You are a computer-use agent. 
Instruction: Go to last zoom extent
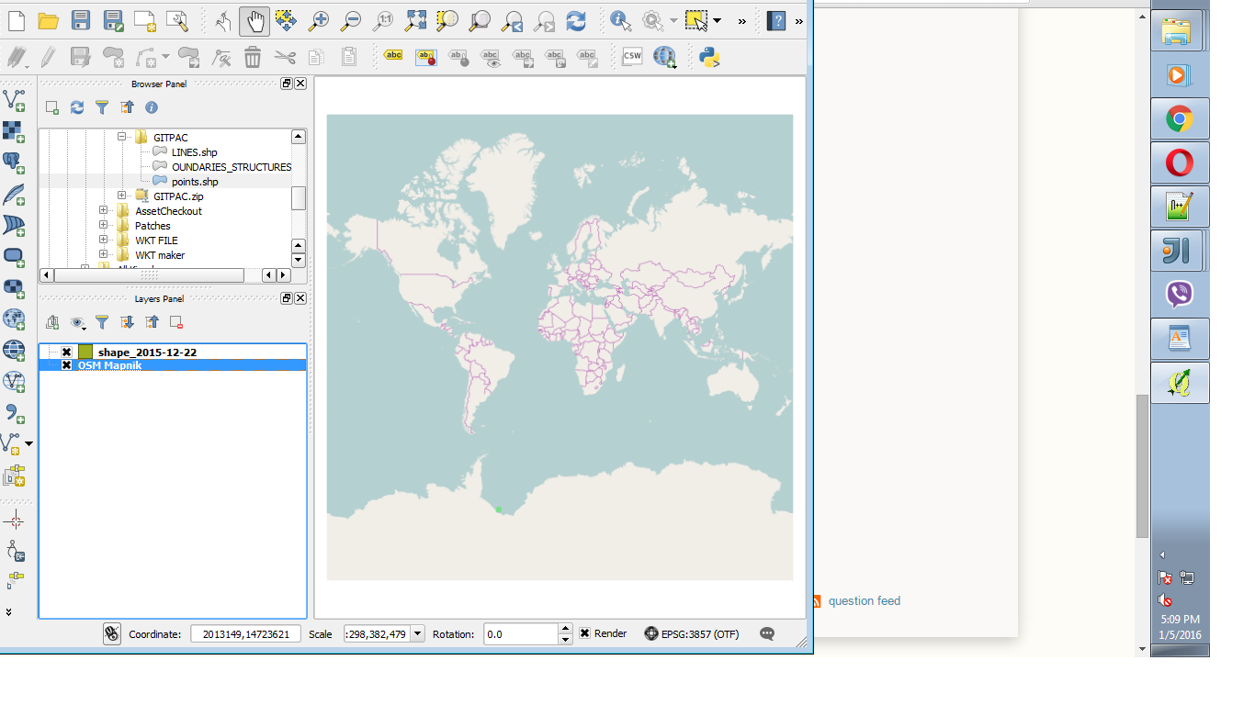point(513,21)
